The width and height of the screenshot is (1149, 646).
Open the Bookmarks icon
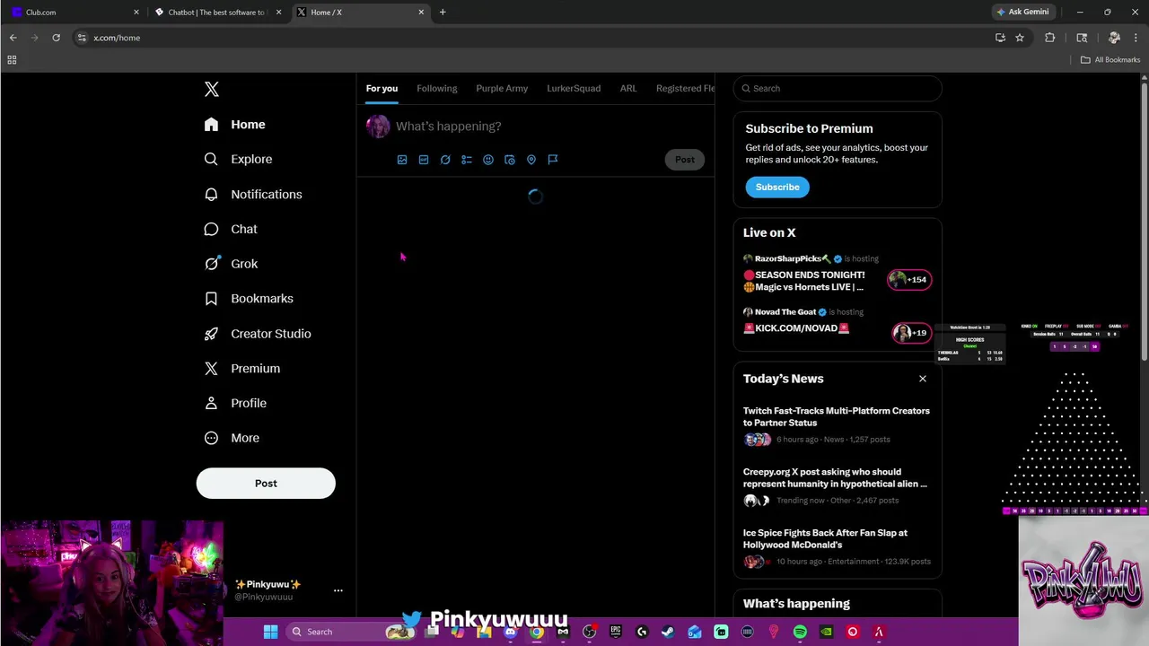coord(211,299)
